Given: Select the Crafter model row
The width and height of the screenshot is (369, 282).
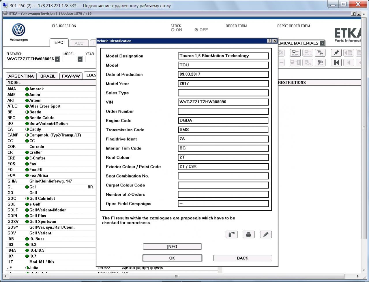Looking at the screenshot, I should point(51,152).
